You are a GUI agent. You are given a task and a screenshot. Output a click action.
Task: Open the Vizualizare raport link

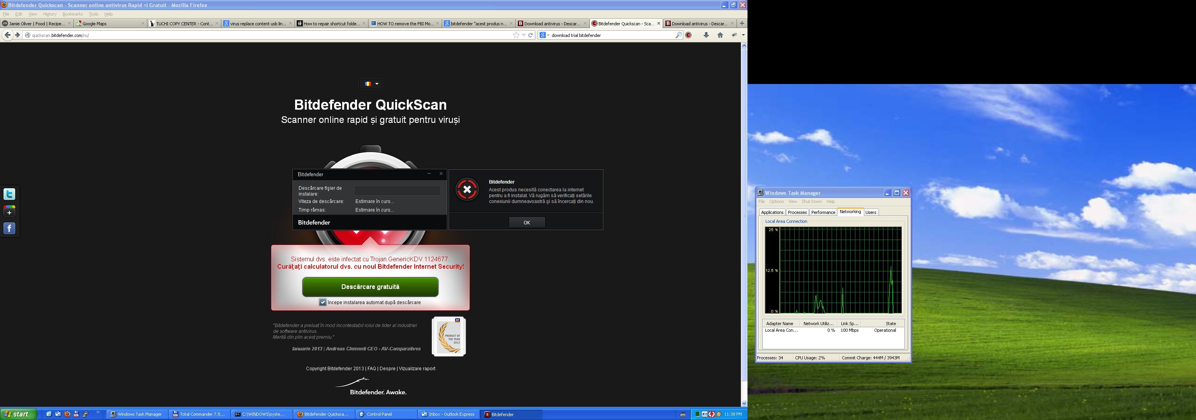417,369
